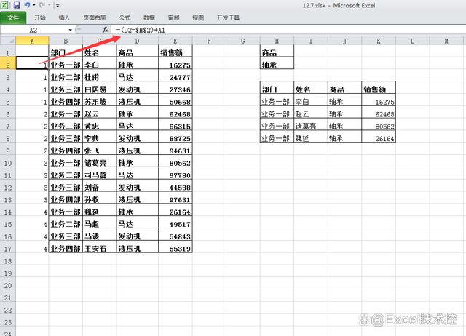Click the Excel application icon in title bar
466x336 pixels.
pyautogui.click(x=6, y=5)
